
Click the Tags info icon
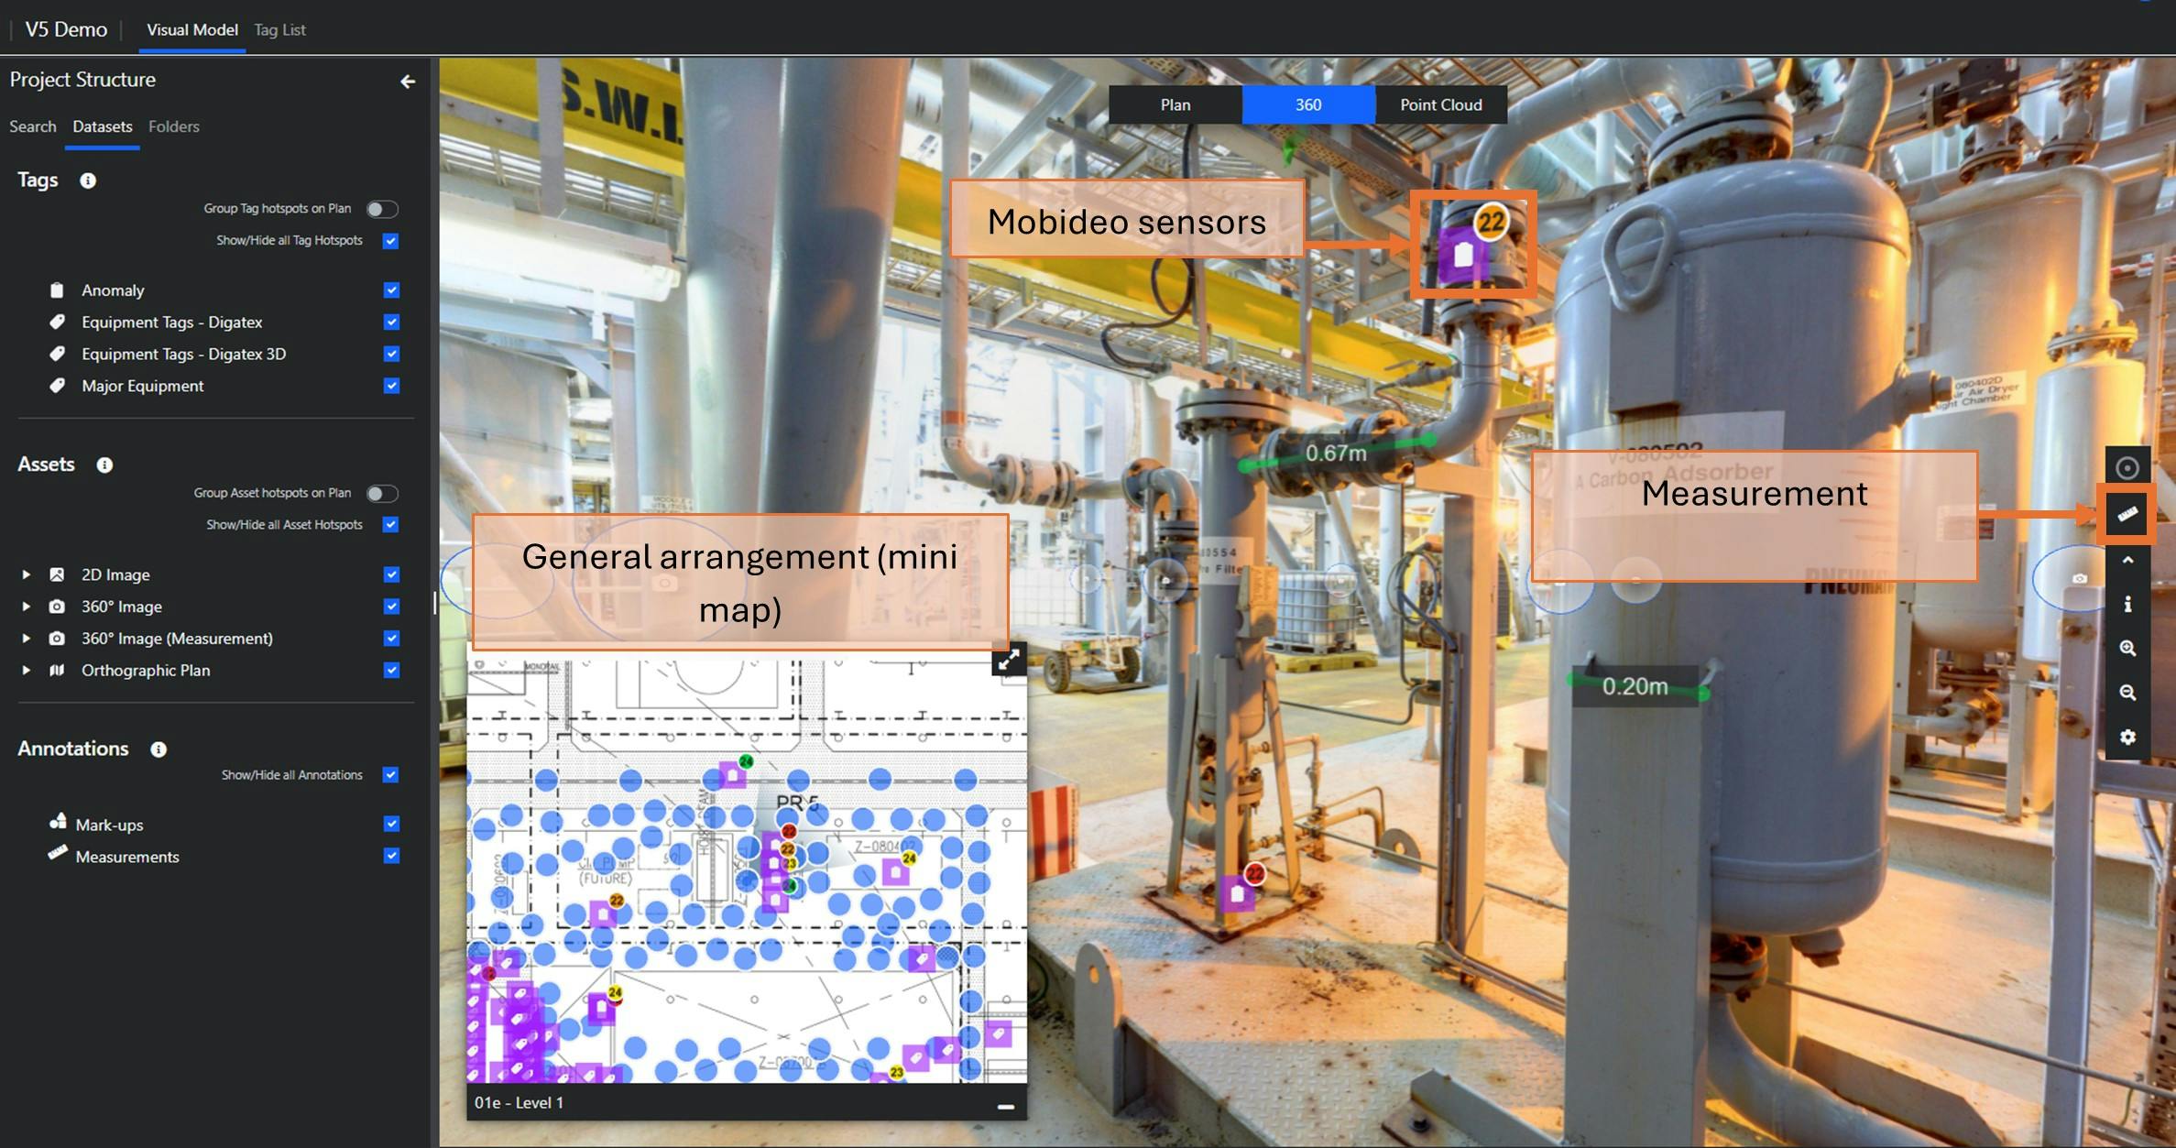88,180
